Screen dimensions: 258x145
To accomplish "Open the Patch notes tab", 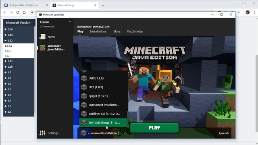I will pyautogui.click(x=135, y=31).
